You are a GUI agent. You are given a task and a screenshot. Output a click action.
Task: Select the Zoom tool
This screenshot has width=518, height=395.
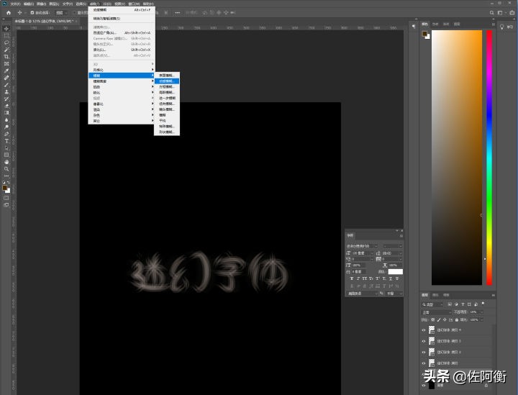point(6,168)
